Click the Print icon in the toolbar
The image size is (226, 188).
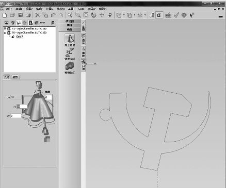(28, 15)
